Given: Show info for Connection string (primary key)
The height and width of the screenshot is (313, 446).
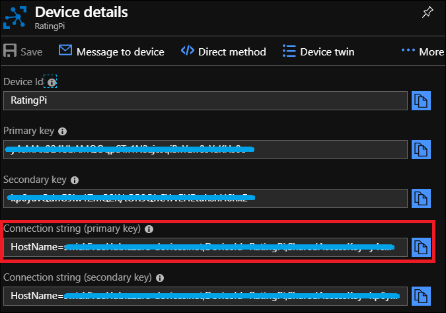Looking at the screenshot, I should pos(149,229).
